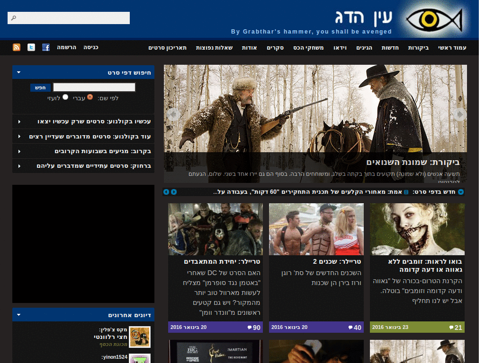Open the Facebook icon link
This screenshot has width=485, height=363.
46,47
